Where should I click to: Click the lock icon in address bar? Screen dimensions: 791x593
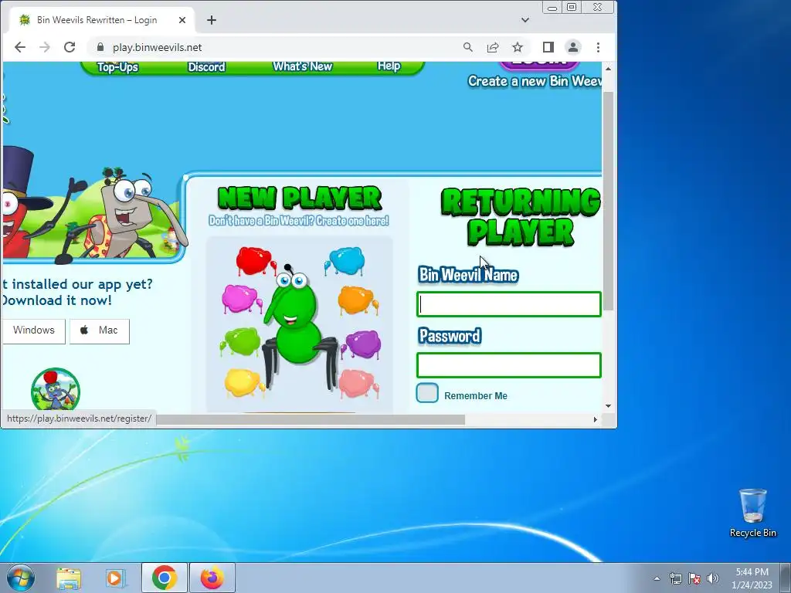(x=100, y=47)
